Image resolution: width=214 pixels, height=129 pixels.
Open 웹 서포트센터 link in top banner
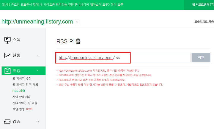201,5
